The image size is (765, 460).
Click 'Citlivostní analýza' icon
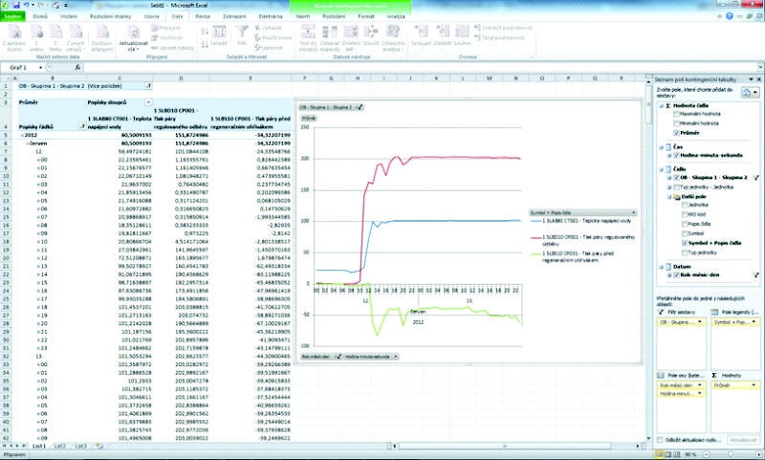point(393,33)
